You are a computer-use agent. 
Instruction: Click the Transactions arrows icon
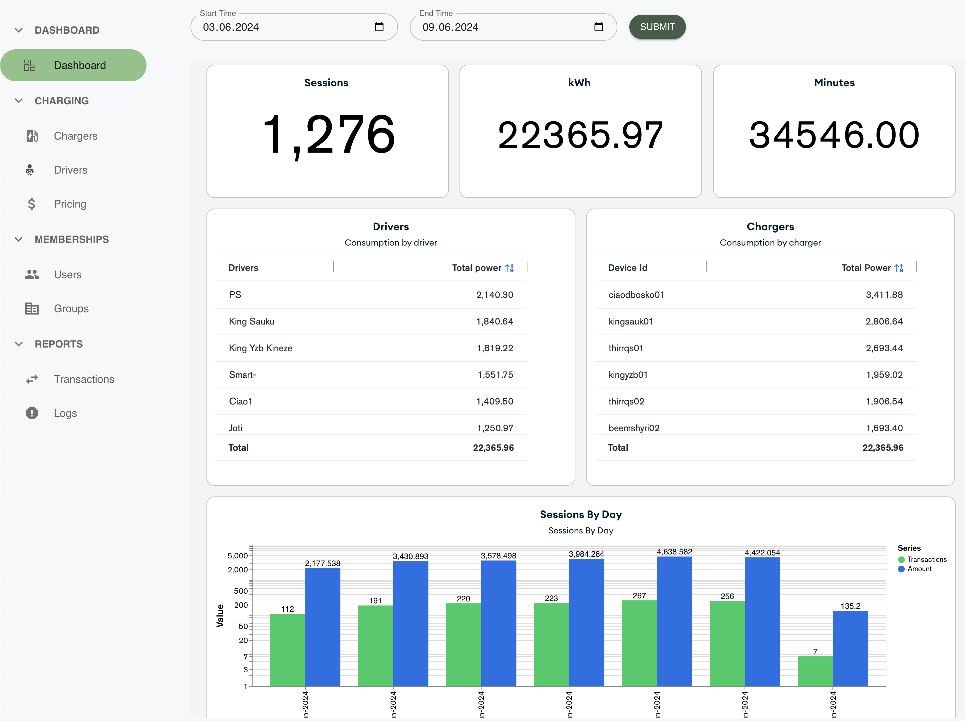pyautogui.click(x=32, y=379)
